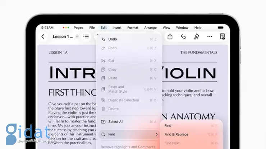Click the 9:41 AM clock
266x149 pixels.
(47, 28)
